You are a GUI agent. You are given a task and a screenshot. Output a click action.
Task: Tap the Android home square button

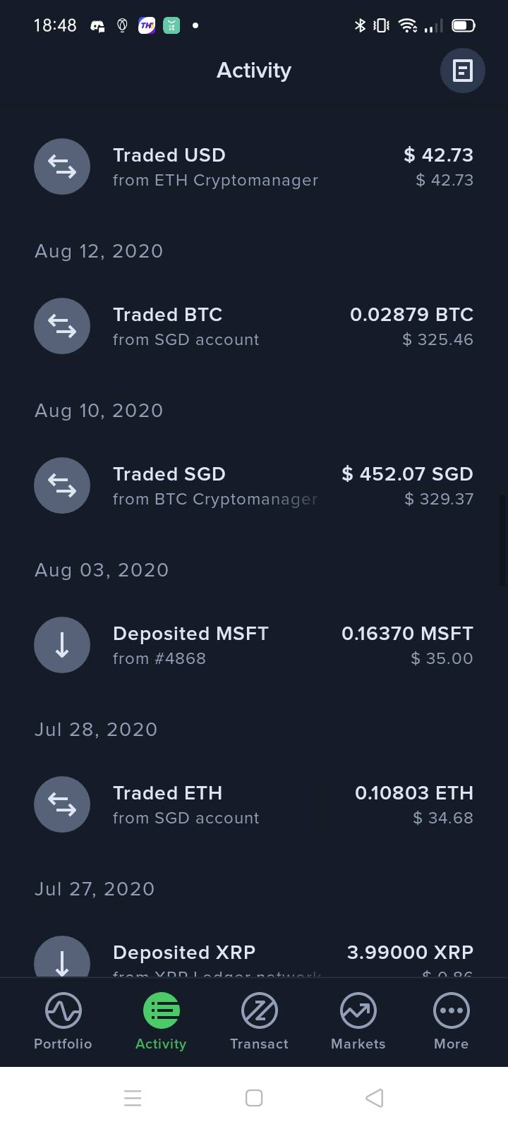point(254,1098)
